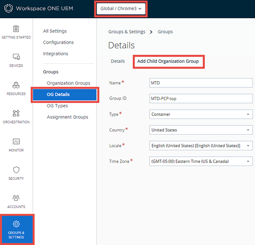This screenshot has height=245, width=255.
Task: Click the Workspace ONE UEM title text
Action: coord(45,8)
